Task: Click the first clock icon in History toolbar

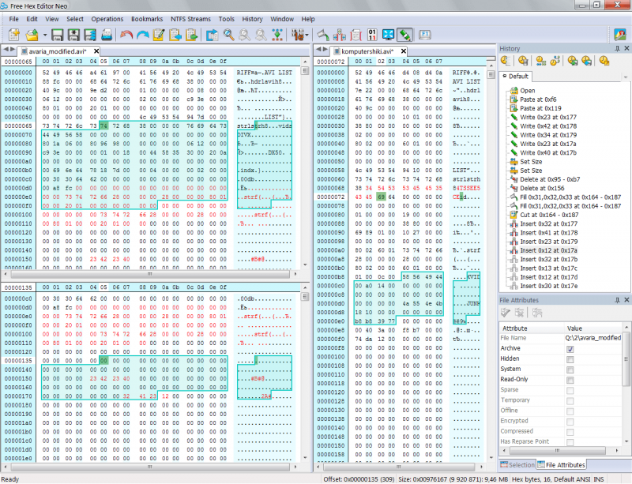Action: tap(506, 61)
